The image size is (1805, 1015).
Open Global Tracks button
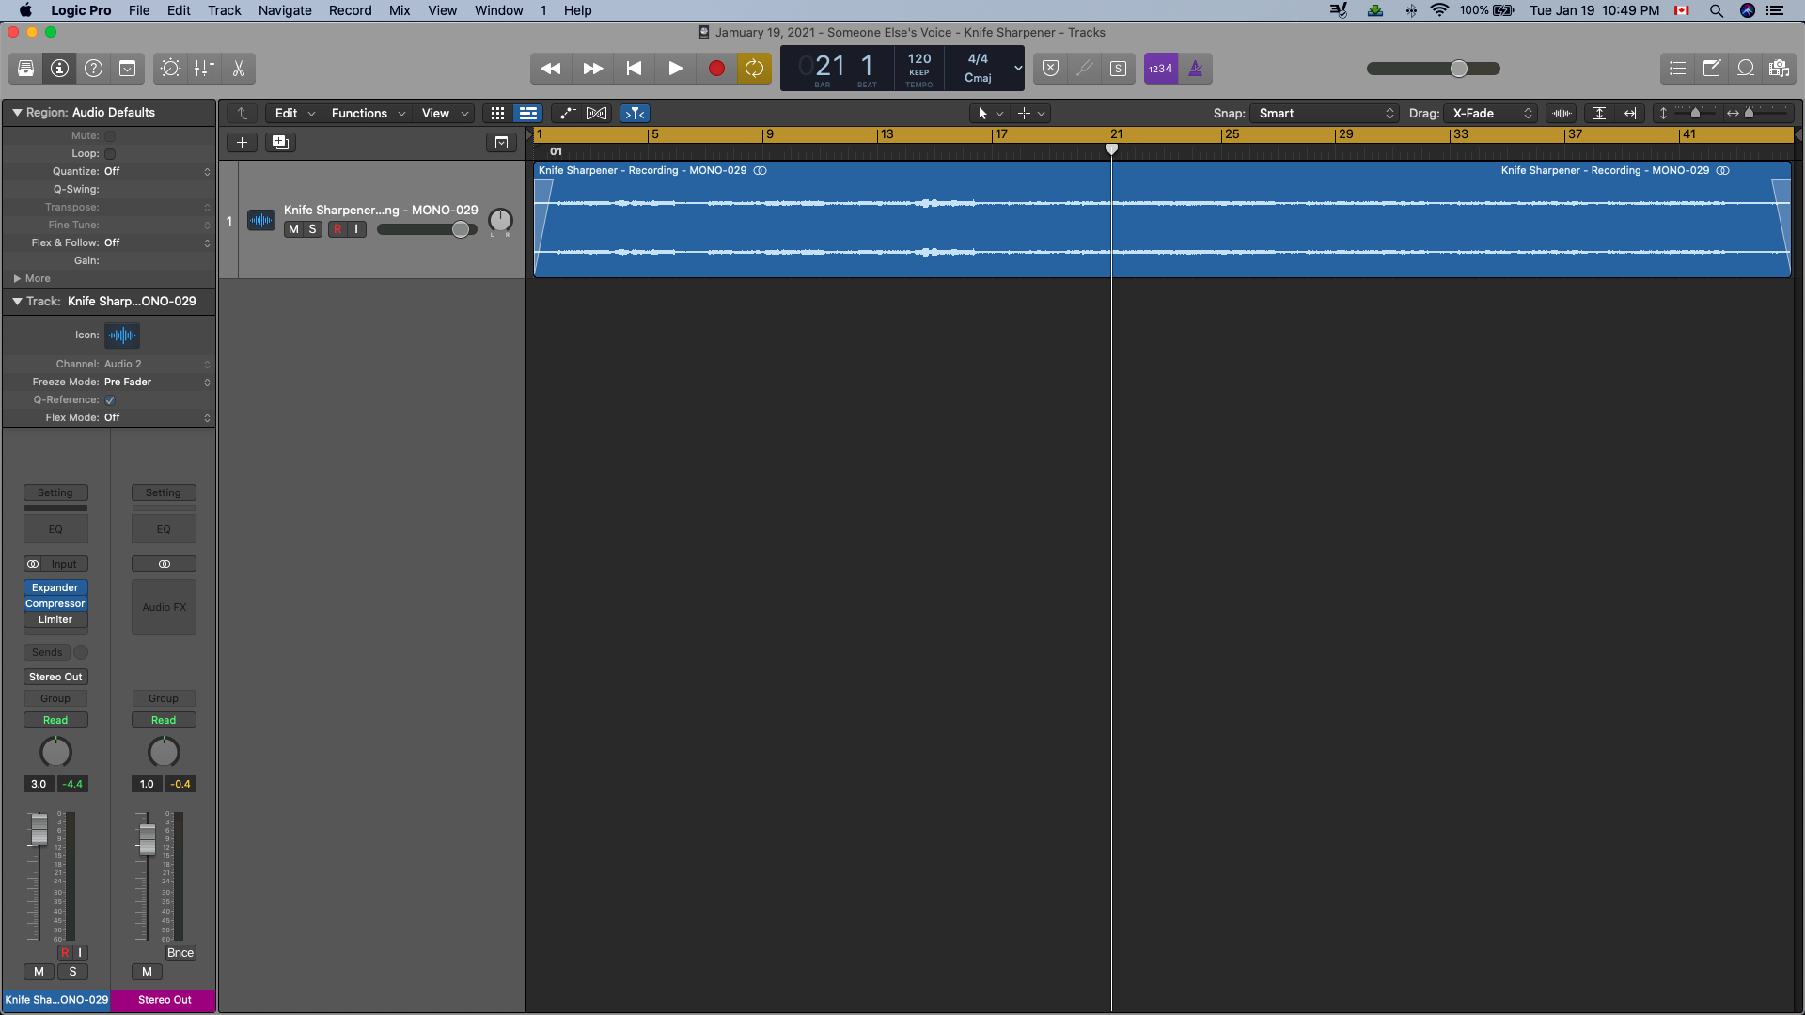click(x=501, y=143)
